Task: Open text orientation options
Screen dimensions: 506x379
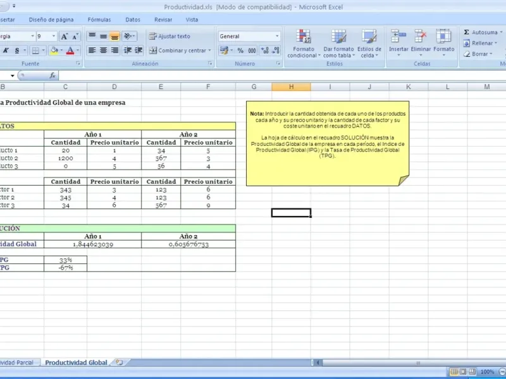Action: [x=130, y=36]
